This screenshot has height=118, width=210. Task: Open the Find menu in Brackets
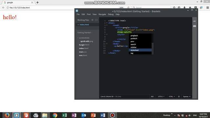click(89, 14)
